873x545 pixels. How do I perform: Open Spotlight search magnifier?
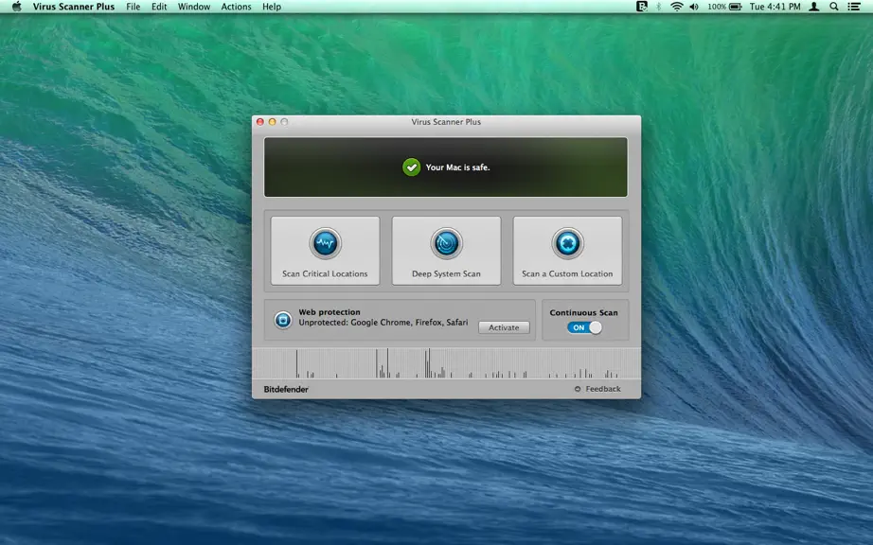[x=833, y=7]
